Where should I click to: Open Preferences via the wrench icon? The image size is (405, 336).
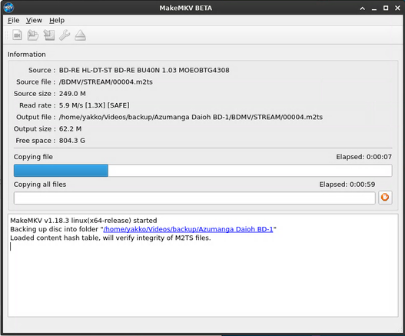point(65,35)
